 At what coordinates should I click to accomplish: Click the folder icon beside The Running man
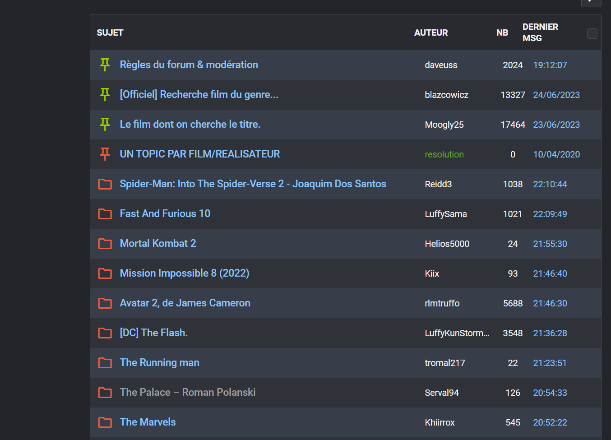pyautogui.click(x=105, y=363)
